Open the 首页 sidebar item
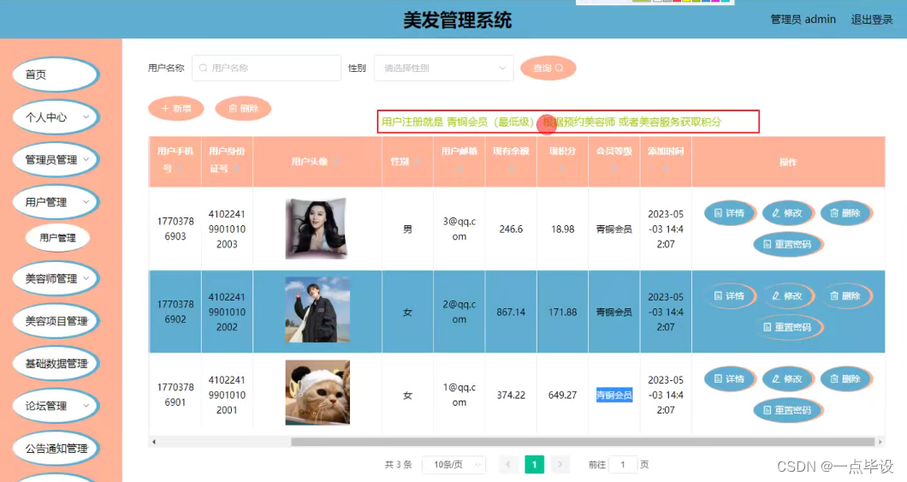This screenshot has width=907, height=482. coord(56,74)
